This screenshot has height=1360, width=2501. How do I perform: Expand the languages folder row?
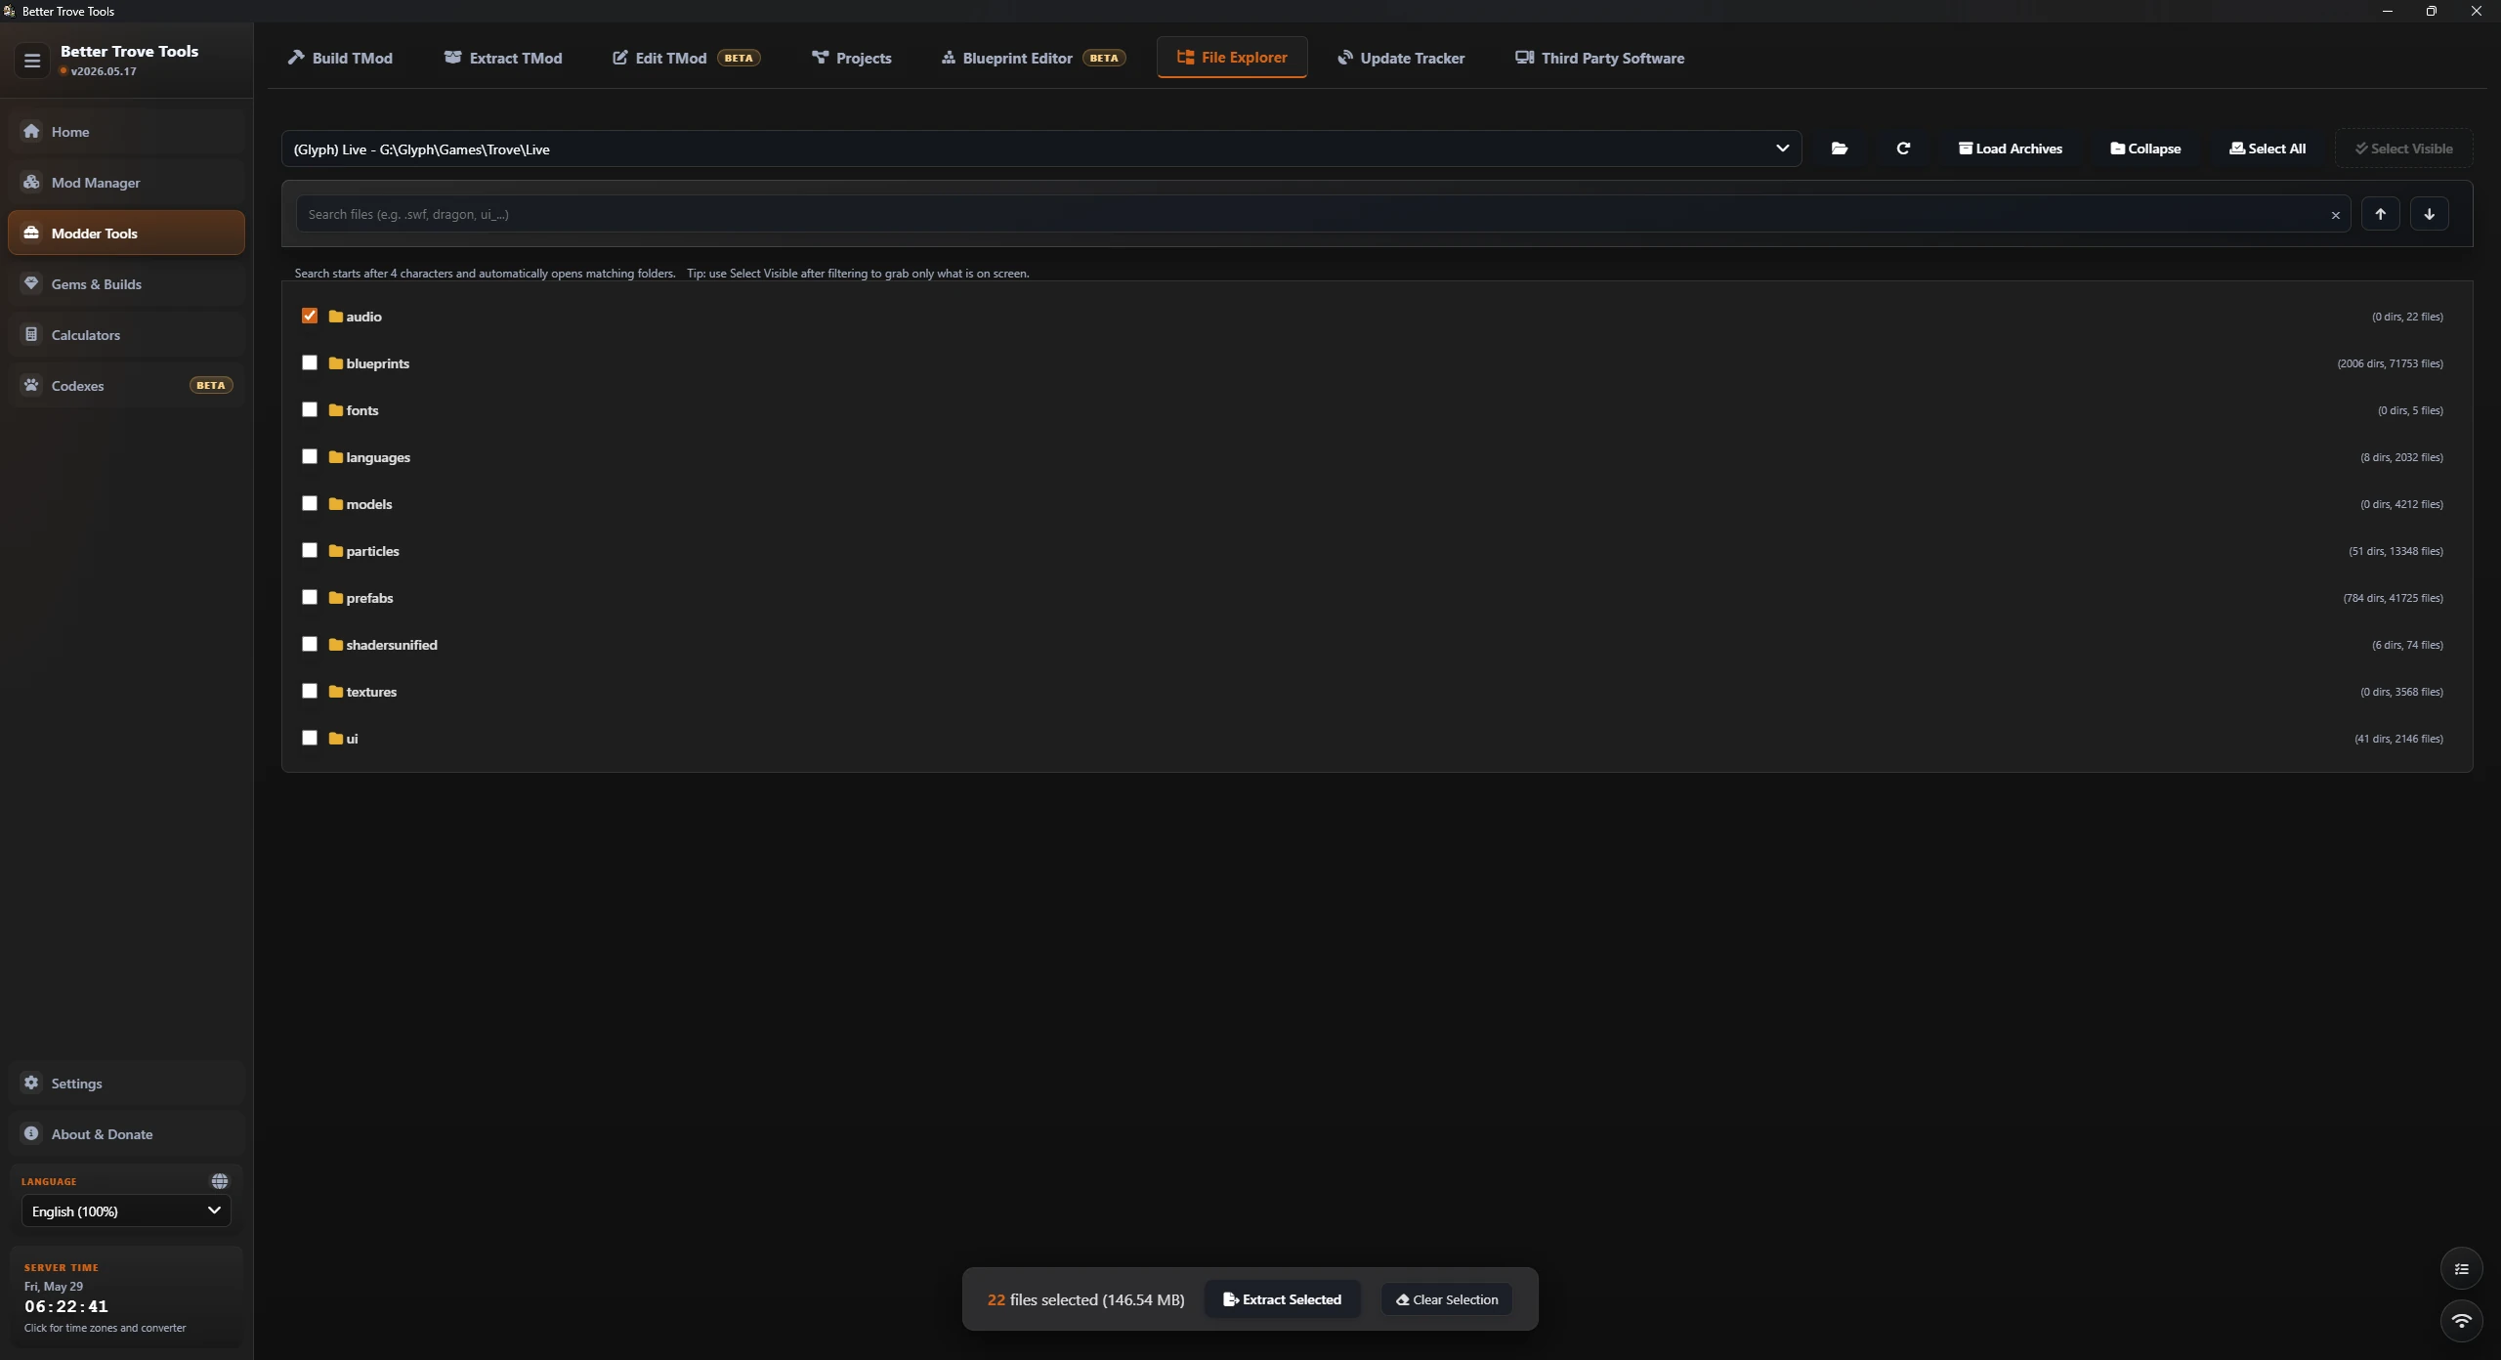[x=1378, y=457]
